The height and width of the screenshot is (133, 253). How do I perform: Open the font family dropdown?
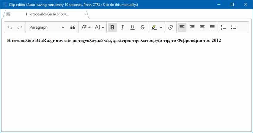coord(86,27)
